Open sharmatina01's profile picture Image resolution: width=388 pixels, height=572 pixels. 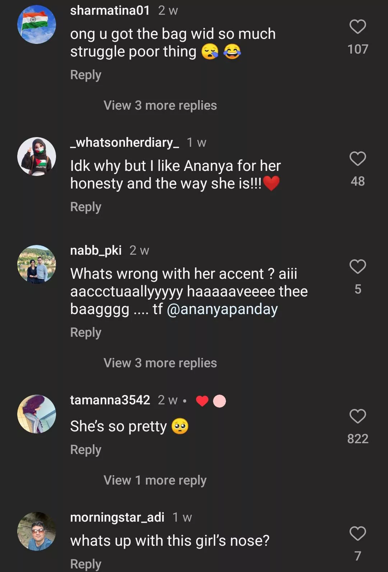pos(37,24)
